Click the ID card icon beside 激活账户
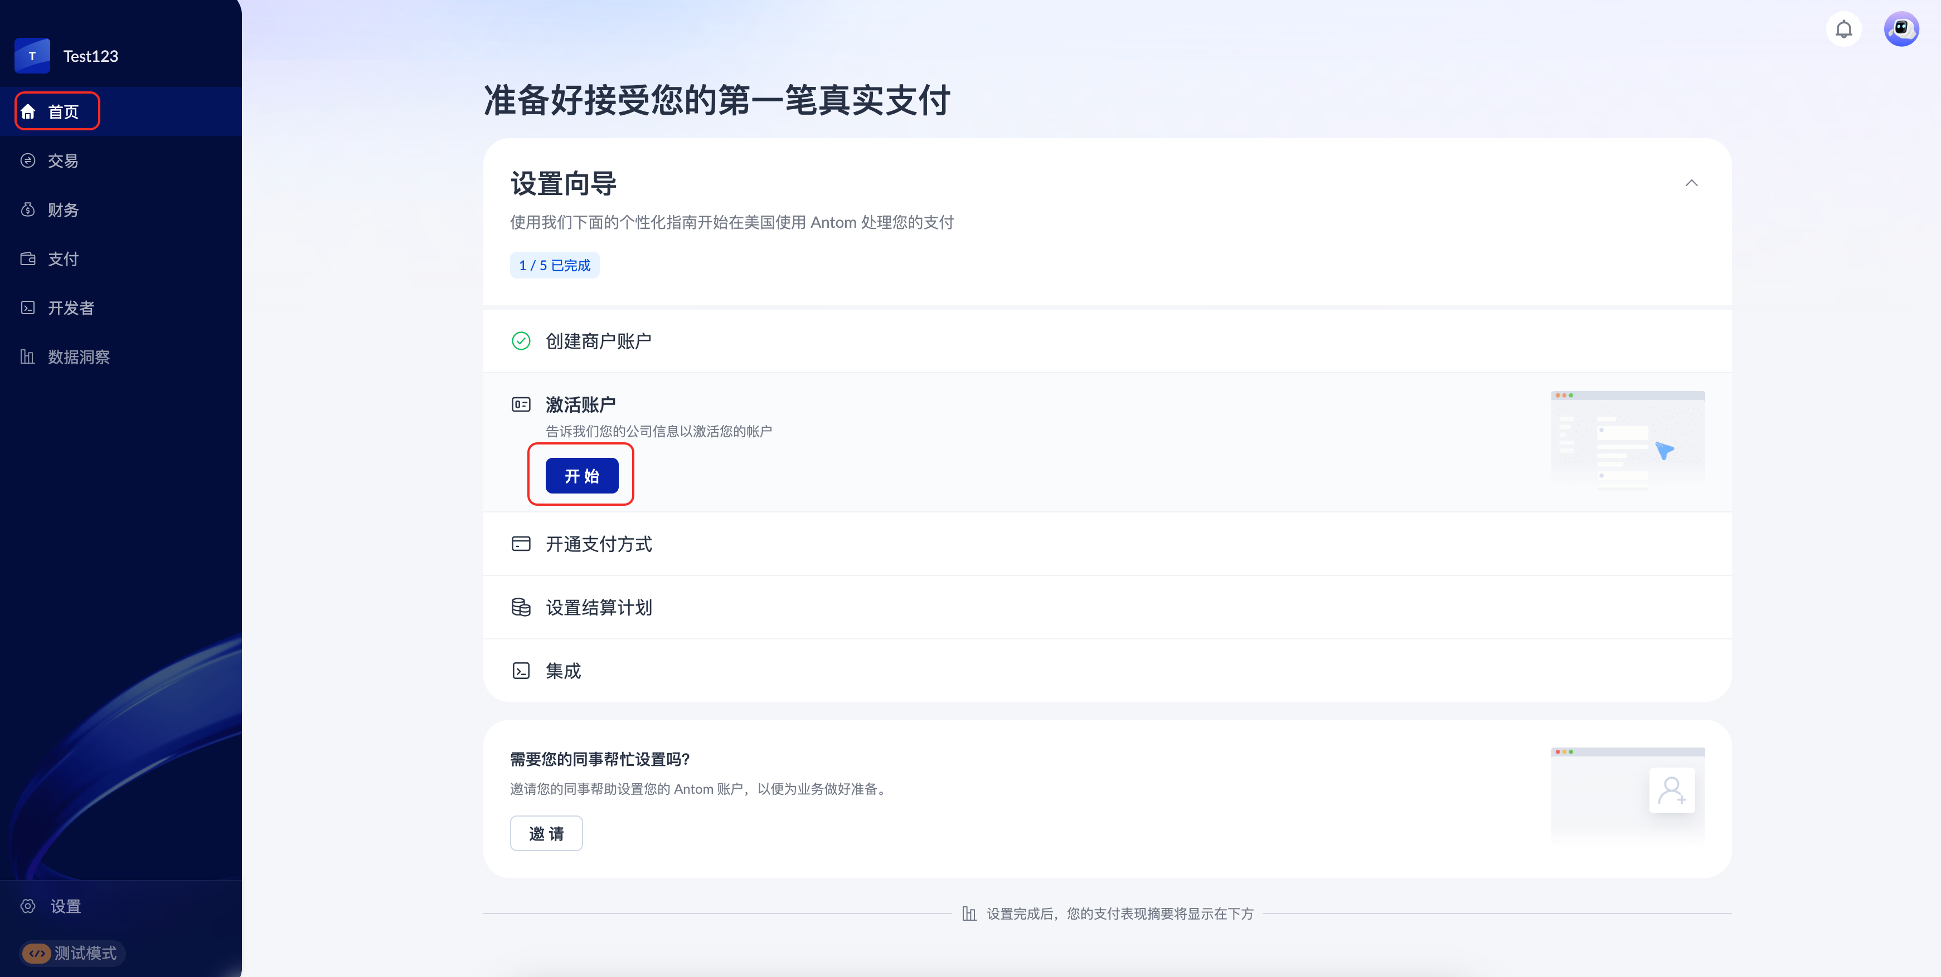1941x977 pixels. click(x=521, y=404)
